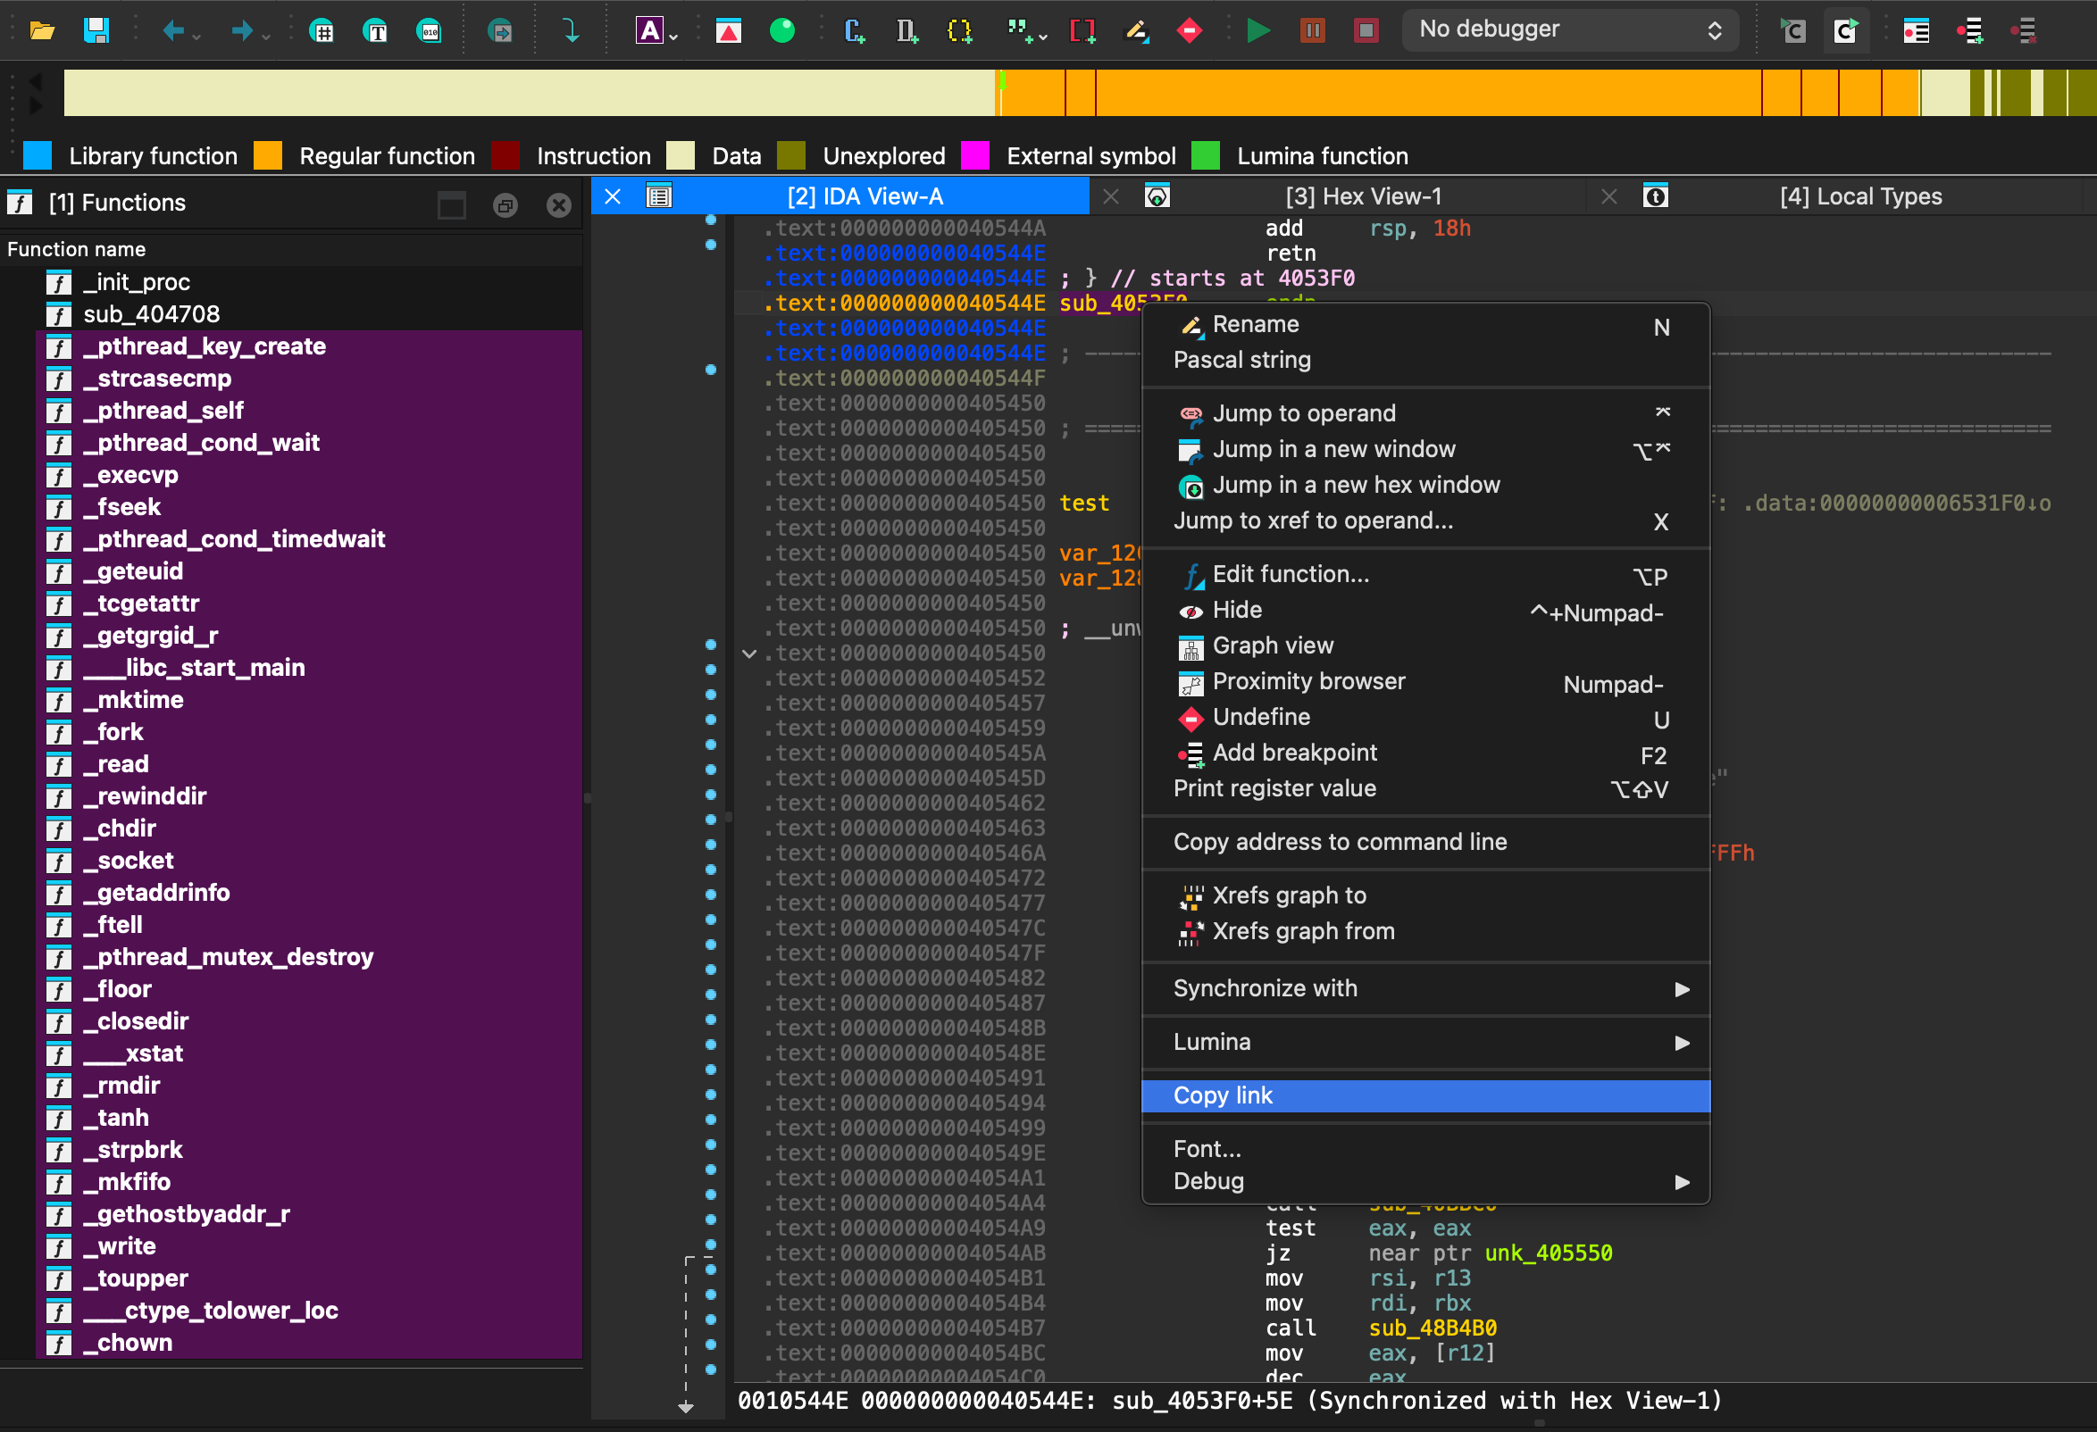The height and width of the screenshot is (1432, 2097).
Task: Click the red diamond undefine toolbar icon
Action: pyautogui.click(x=1191, y=30)
